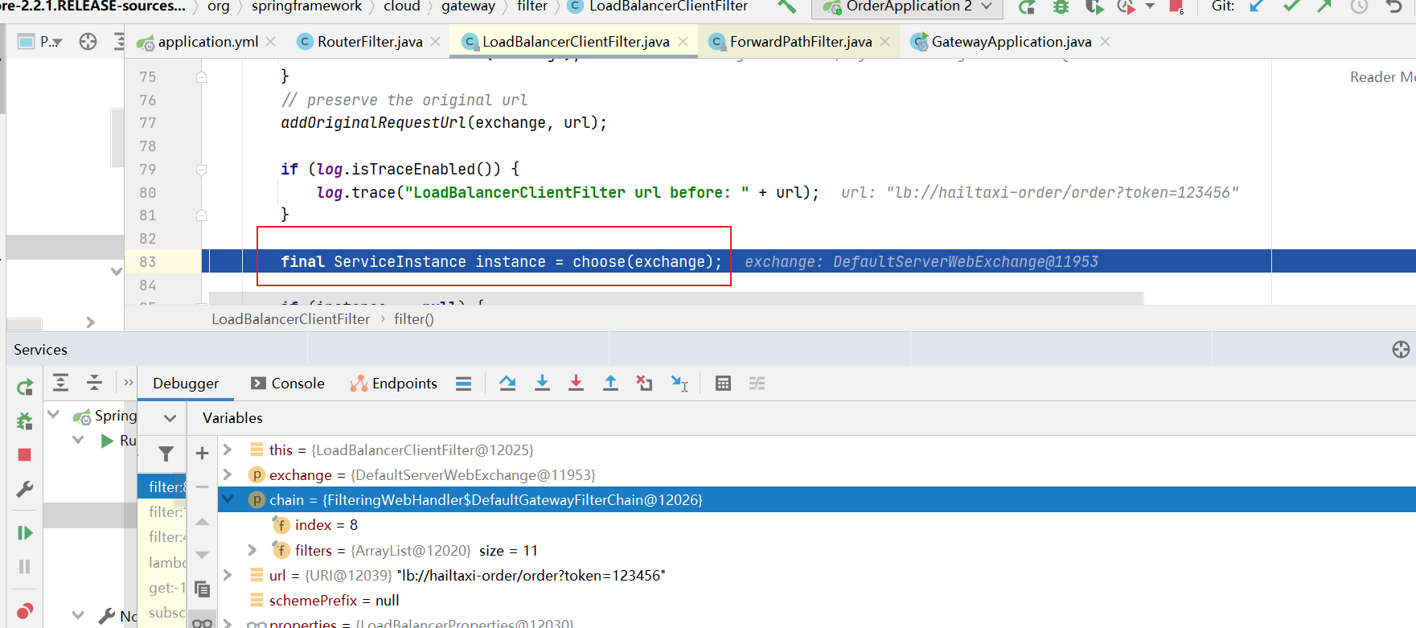Click the red Stop icon in top toolbar
This screenshot has height=628, width=1416.
coord(1176,7)
